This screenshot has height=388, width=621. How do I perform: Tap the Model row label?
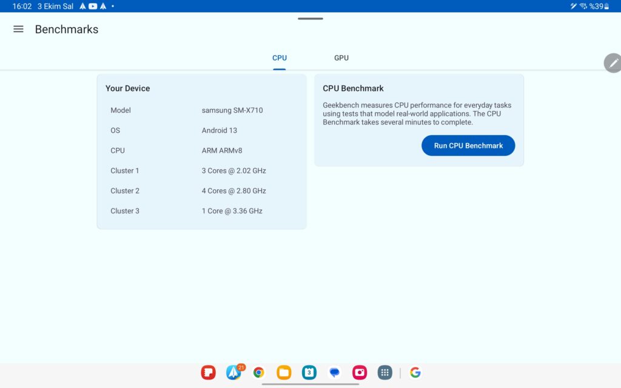tap(121, 110)
